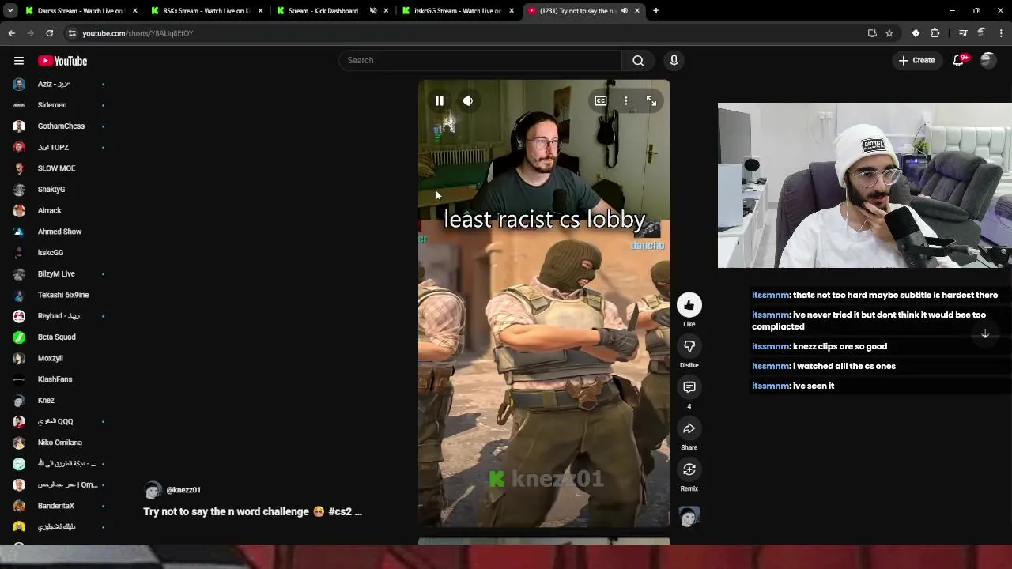Remix this Short
1012x569 pixels.
[x=689, y=469]
